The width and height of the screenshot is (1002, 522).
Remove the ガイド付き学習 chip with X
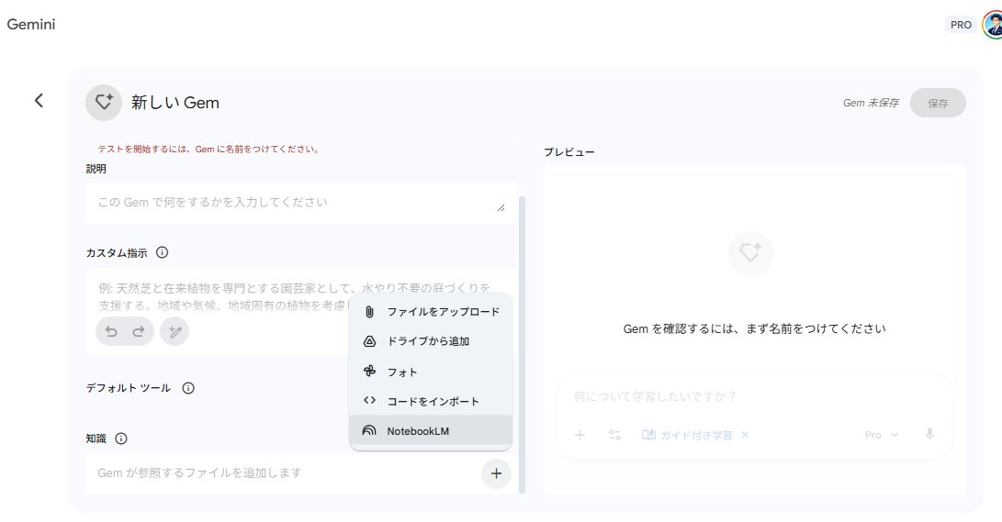(745, 435)
